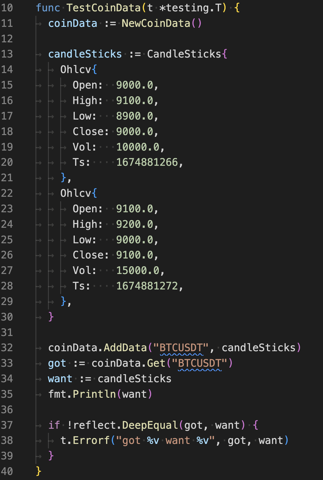Click the Vol value 15000.0
323x480 pixels.
point(137,270)
